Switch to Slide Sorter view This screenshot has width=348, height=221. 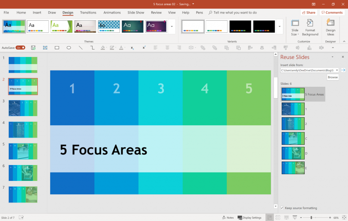click(278, 217)
